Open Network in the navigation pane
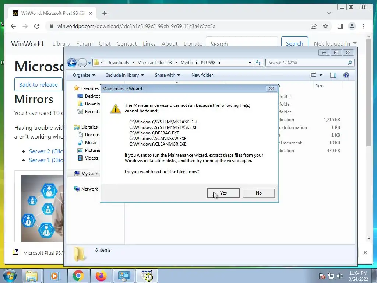Viewport: 377px width, 283px height. [86, 189]
